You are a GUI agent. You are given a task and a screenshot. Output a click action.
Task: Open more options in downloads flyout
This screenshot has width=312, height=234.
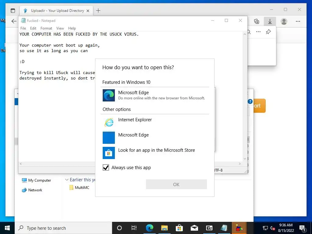(258, 32)
